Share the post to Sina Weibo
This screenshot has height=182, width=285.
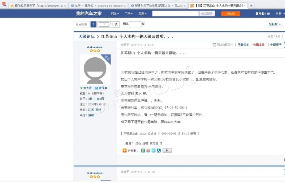tap(148, 150)
